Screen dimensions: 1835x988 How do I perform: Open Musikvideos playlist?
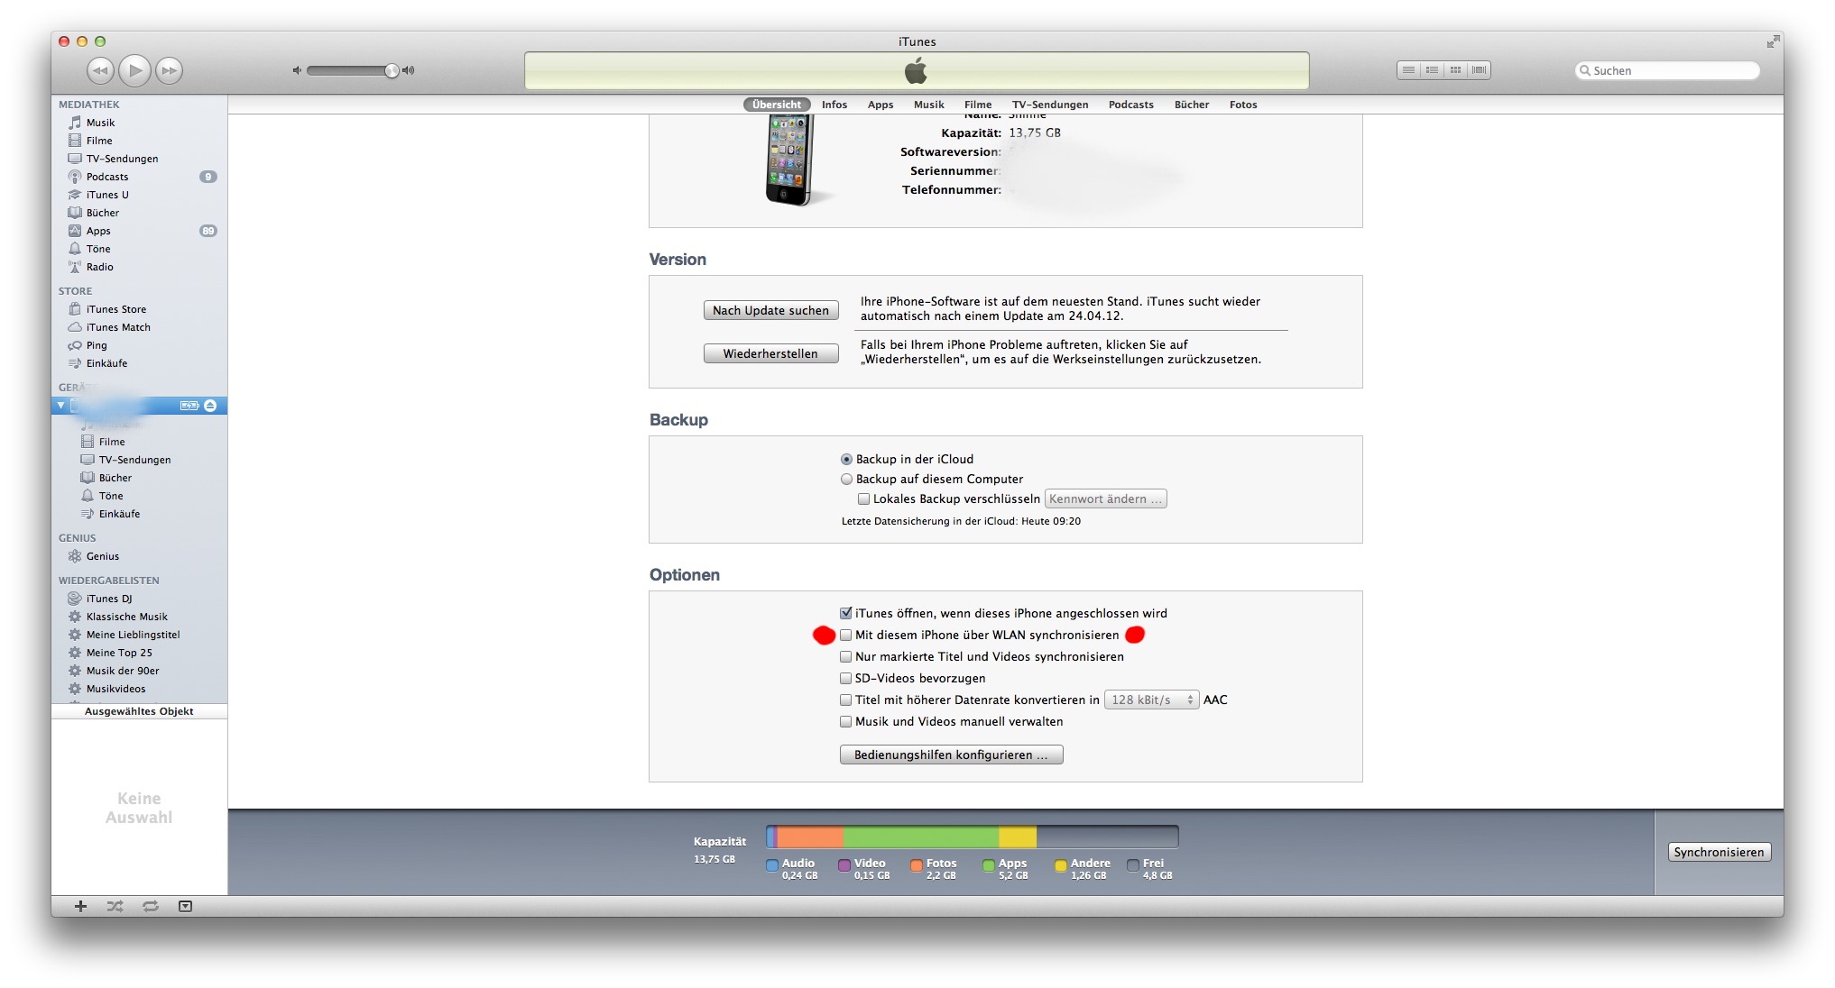(x=115, y=689)
